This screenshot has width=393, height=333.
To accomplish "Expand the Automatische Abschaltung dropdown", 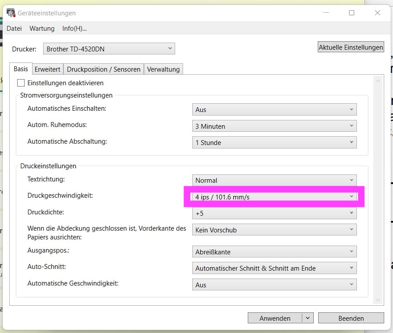I will pyautogui.click(x=275, y=142).
